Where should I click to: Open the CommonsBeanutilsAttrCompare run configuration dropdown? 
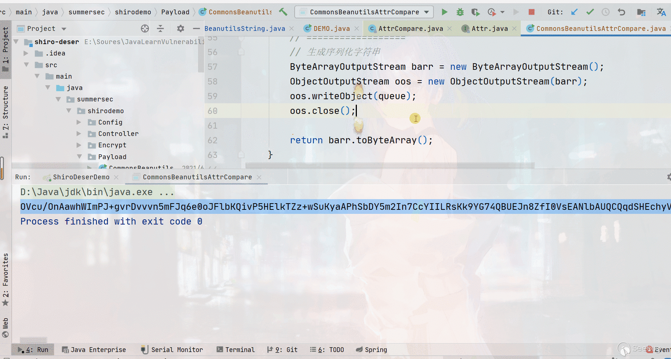pyautogui.click(x=426, y=12)
